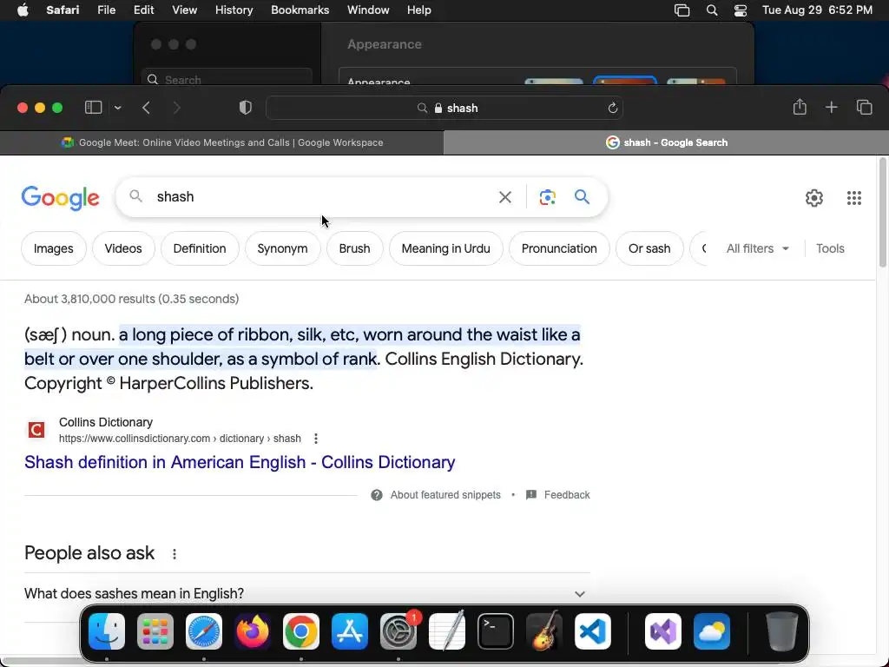The width and height of the screenshot is (889, 667).
Task: Open the Google apps grid
Action: coord(854,197)
